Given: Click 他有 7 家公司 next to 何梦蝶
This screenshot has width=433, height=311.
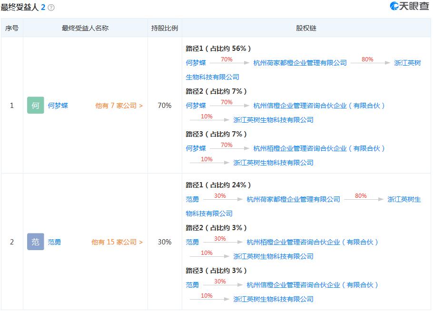Looking at the screenshot, I should (118, 106).
